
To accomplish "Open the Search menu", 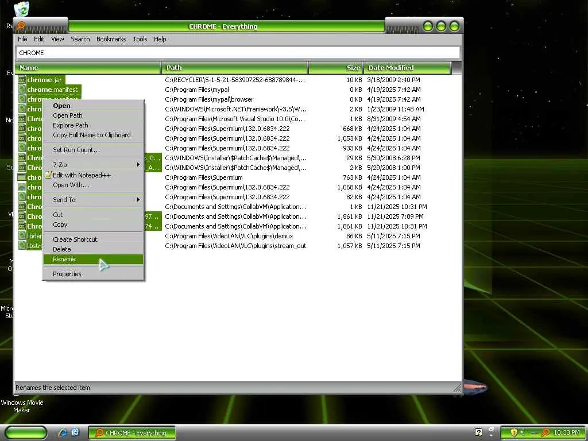I will point(80,39).
